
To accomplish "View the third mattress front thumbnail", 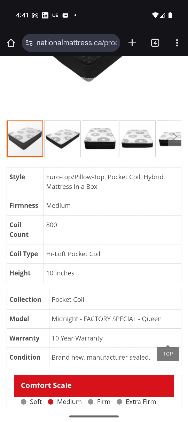I will [100, 139].
